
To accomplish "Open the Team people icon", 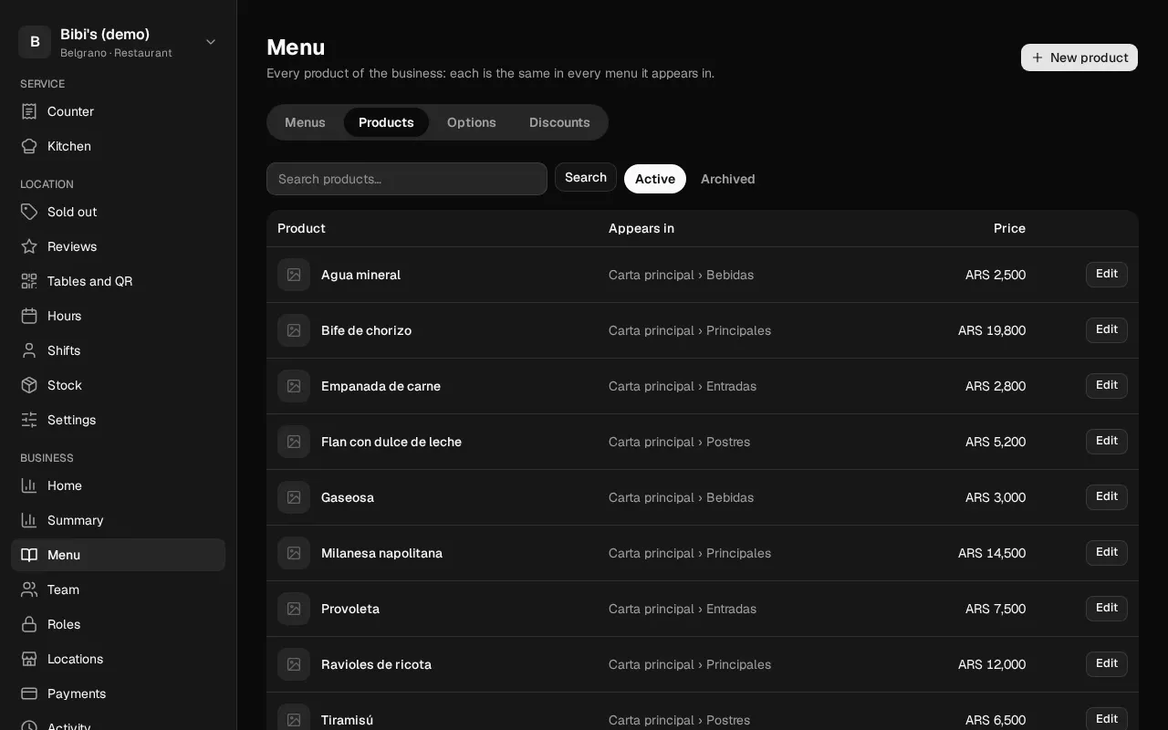I will 29,589.
